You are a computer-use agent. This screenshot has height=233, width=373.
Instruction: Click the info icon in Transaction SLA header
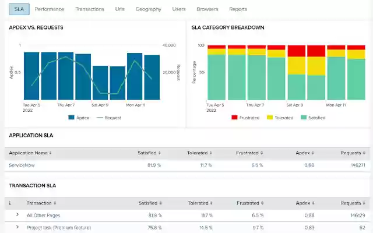click(10, 203)
